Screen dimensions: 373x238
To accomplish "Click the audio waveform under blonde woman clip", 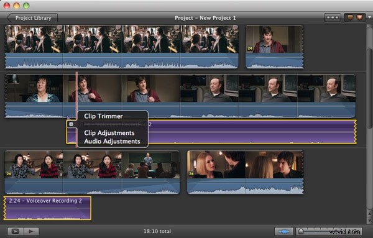I will (x=245, y=186).
